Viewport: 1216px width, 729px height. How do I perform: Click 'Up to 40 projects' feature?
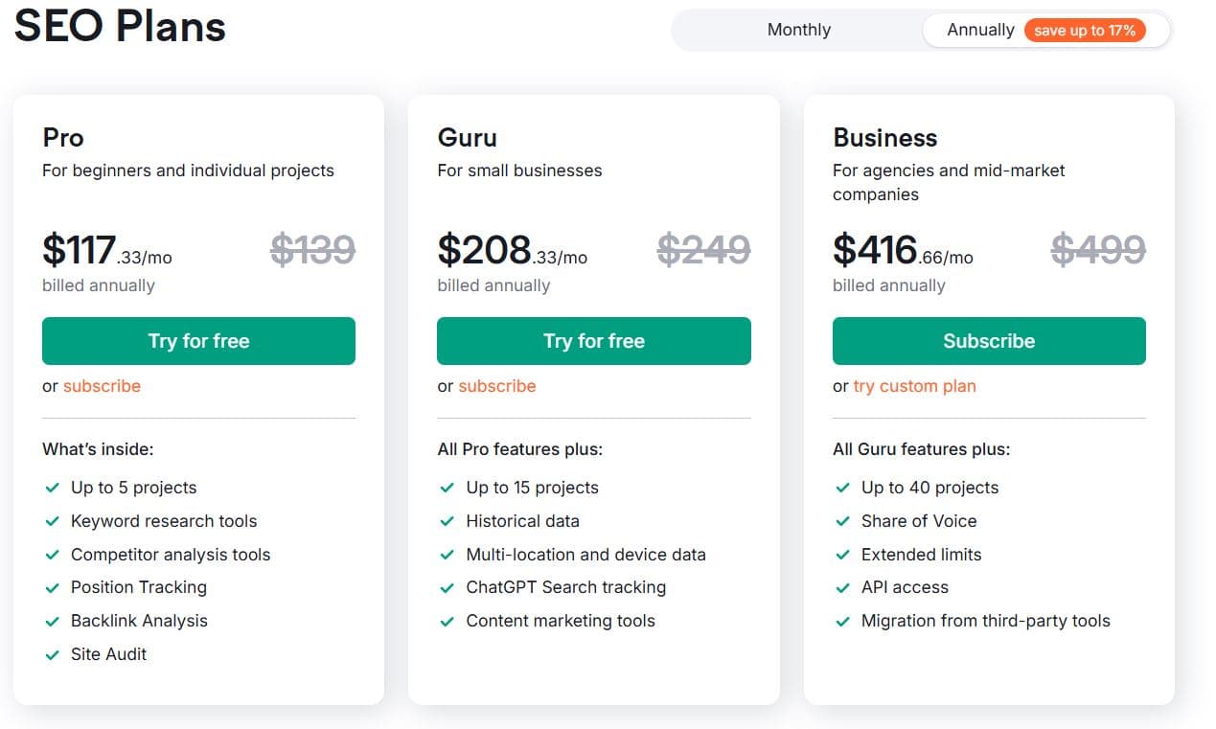point(929,488)
